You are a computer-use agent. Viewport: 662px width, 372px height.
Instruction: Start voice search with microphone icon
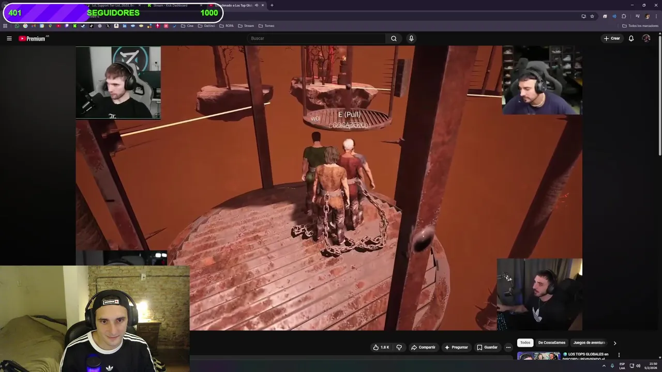click(411, 38)
